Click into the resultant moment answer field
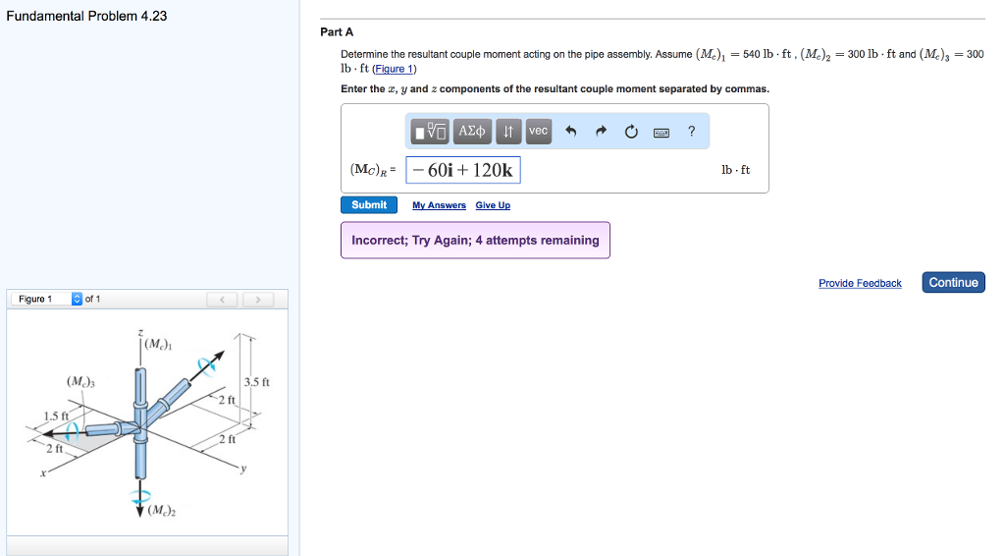 coord(463,170)
